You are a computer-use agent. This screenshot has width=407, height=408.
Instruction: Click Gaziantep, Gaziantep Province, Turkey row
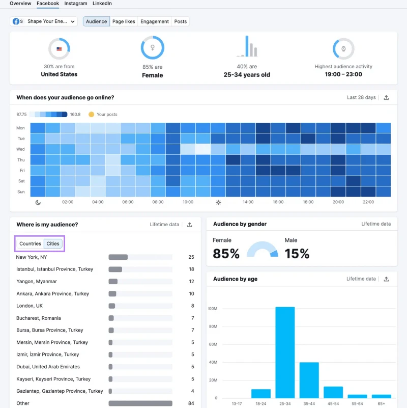105,391
